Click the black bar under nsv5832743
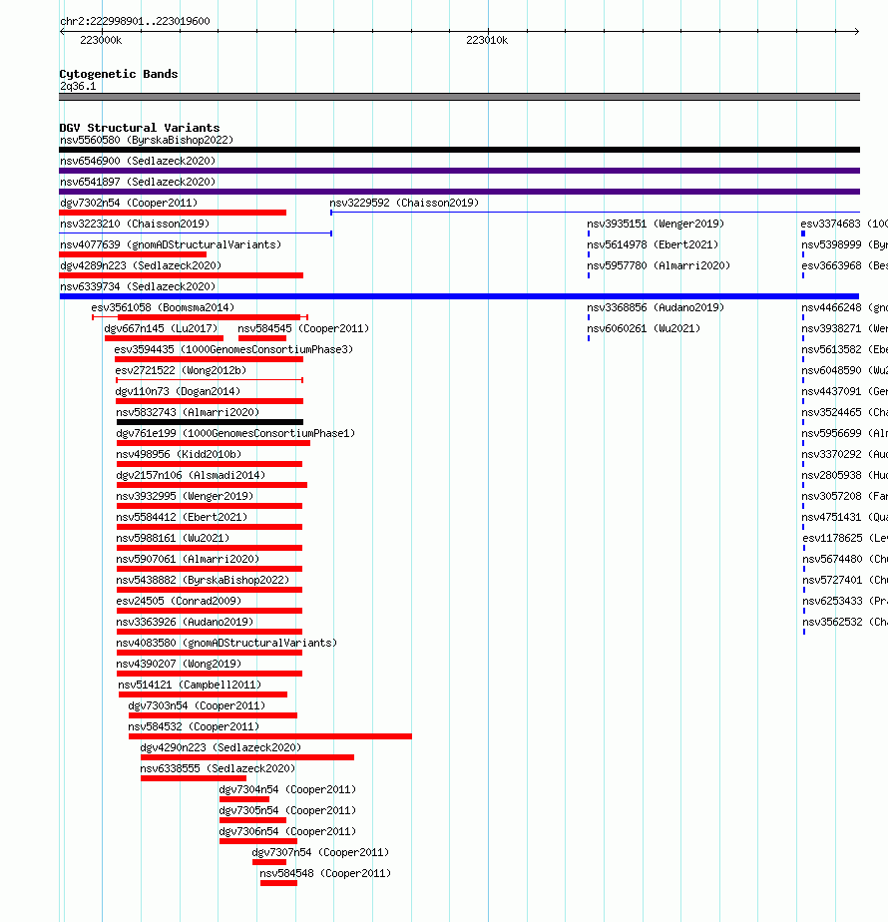 [x=210, y=422]
